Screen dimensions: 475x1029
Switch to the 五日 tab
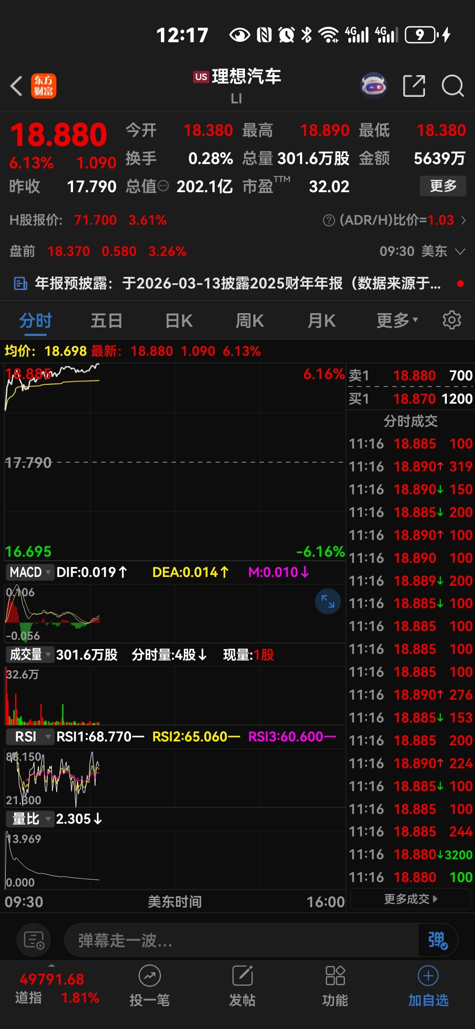[x=106, y=321]
